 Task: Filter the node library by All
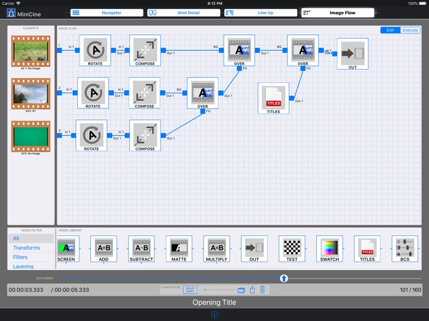coord(31,238)
